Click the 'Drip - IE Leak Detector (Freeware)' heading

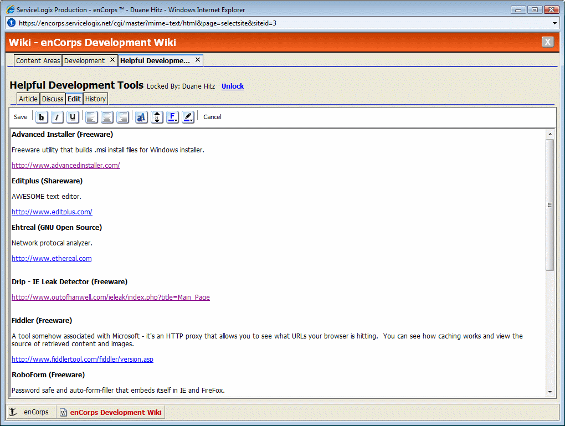pos(70,282)
